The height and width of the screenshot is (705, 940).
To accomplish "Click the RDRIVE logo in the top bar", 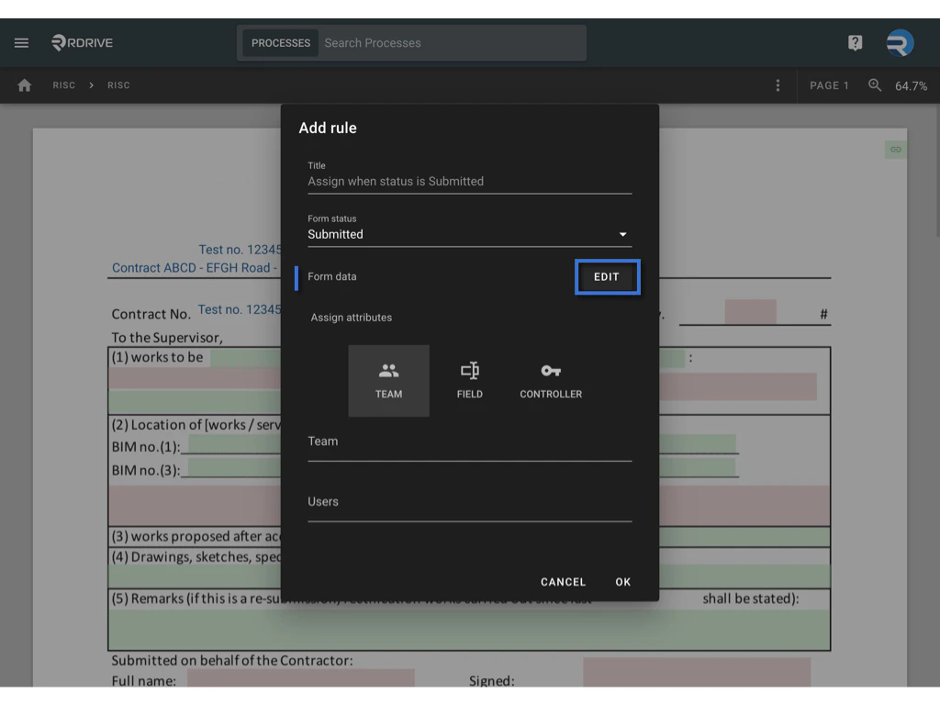I will click(x=82, y=42).
